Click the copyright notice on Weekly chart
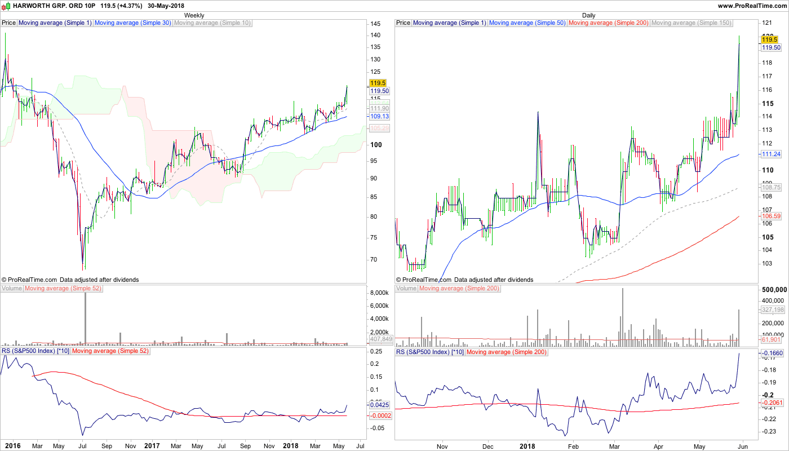This screenshot has height=451, width=789. (70, 280)
